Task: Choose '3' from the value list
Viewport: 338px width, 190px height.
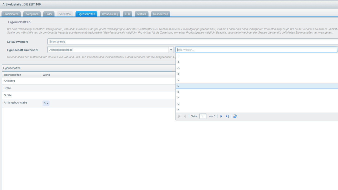Action: (257, 62)
